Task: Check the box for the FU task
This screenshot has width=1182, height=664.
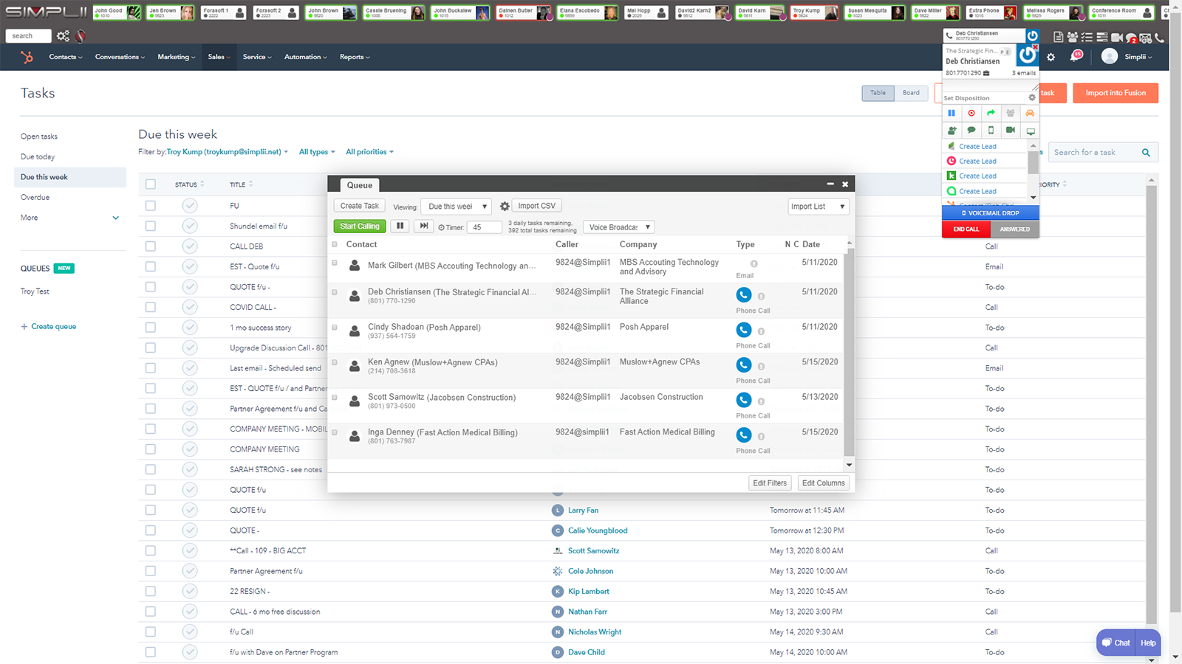Action: click(151, 206)
